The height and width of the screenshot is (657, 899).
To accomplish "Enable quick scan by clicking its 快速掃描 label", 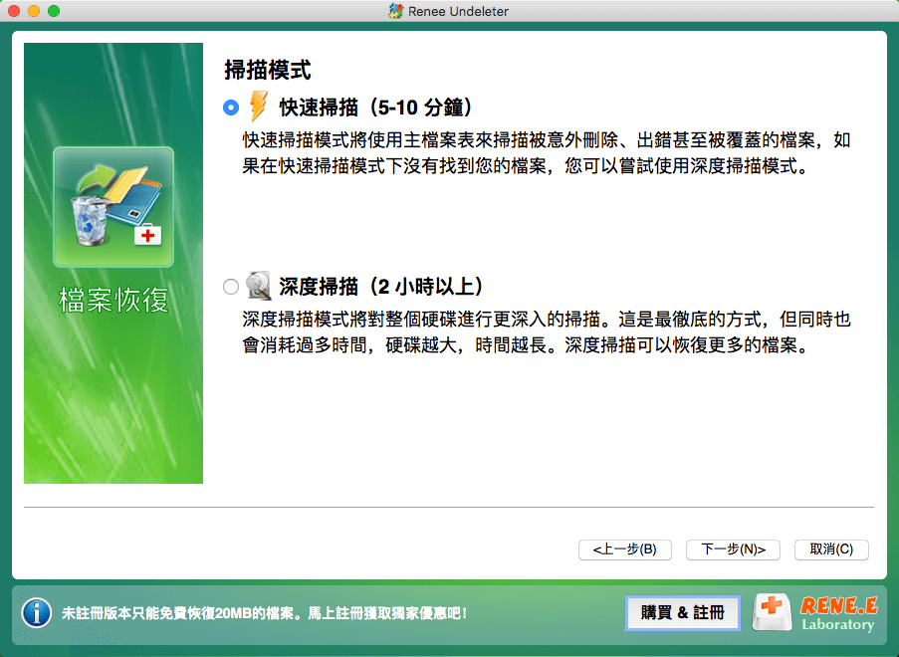I will point(373,107).
